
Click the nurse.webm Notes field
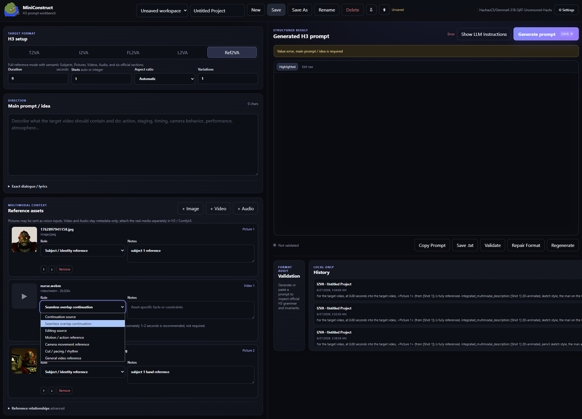191,310
